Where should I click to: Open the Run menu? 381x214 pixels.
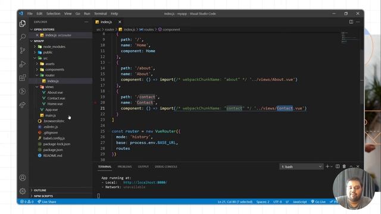click(87, 14)
